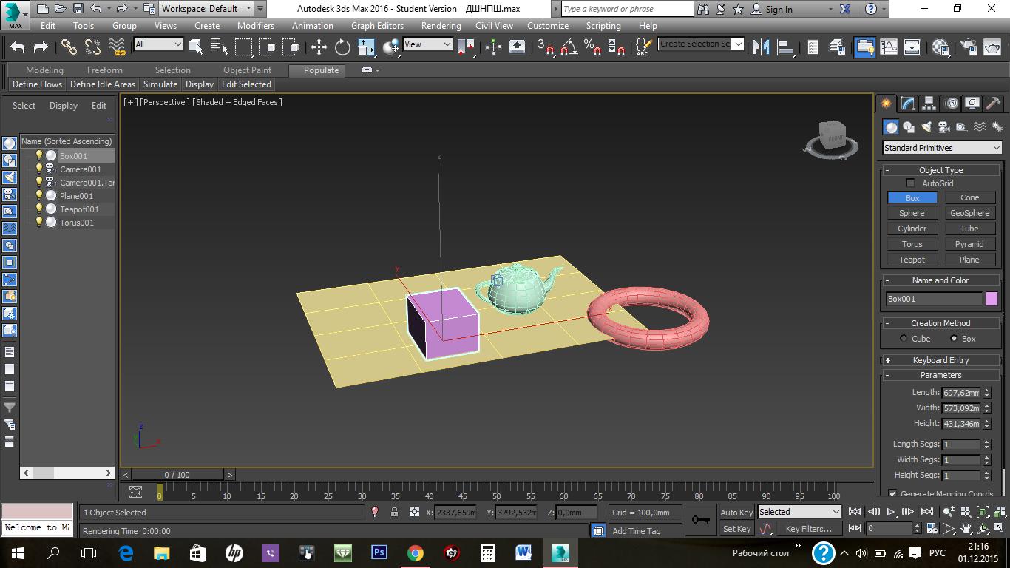Screen dimensions: 1010x568
Task: Select the Box creation method radio
Action: (954, 339)
